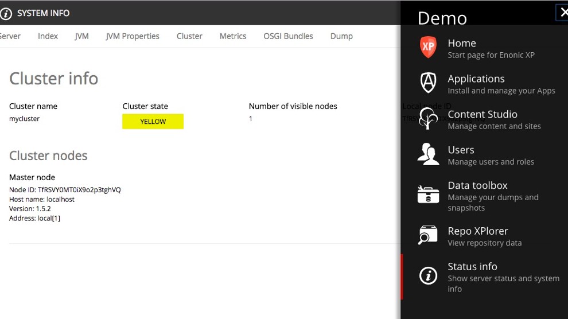568x319 pixels.
Task: Open the Home Enonic XP shield icon
Action: click(428, 47)
